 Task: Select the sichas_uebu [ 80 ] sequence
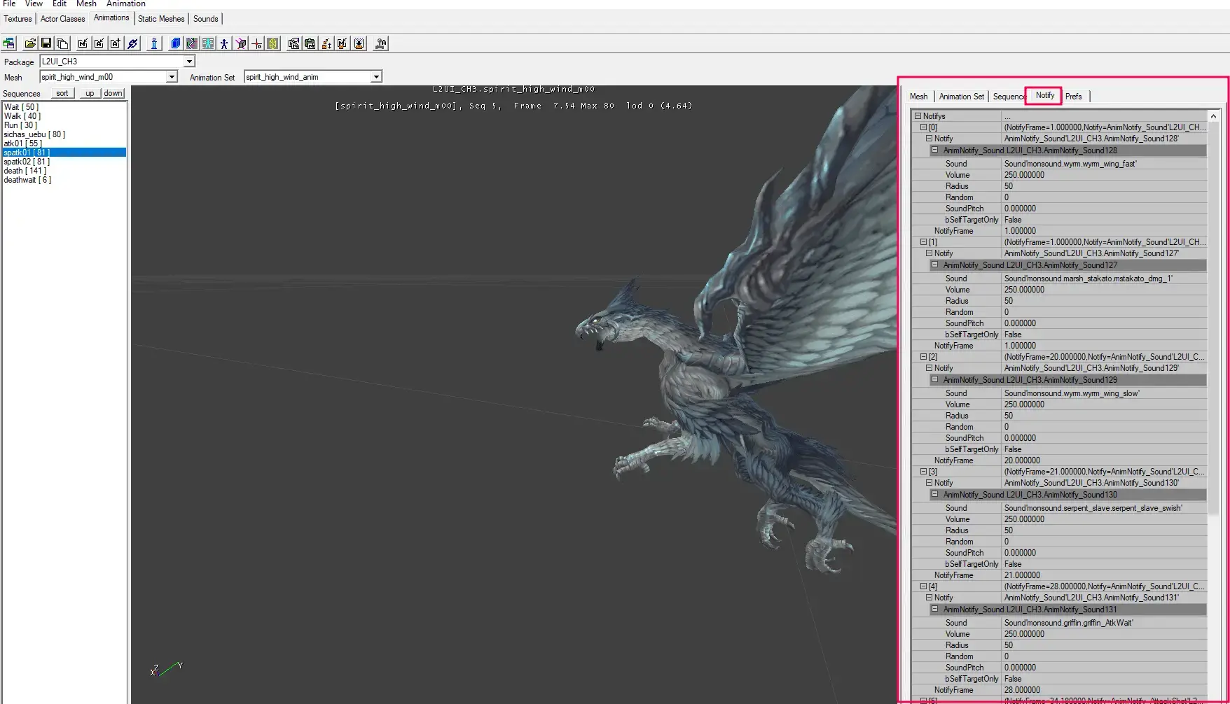coord(64,134)
